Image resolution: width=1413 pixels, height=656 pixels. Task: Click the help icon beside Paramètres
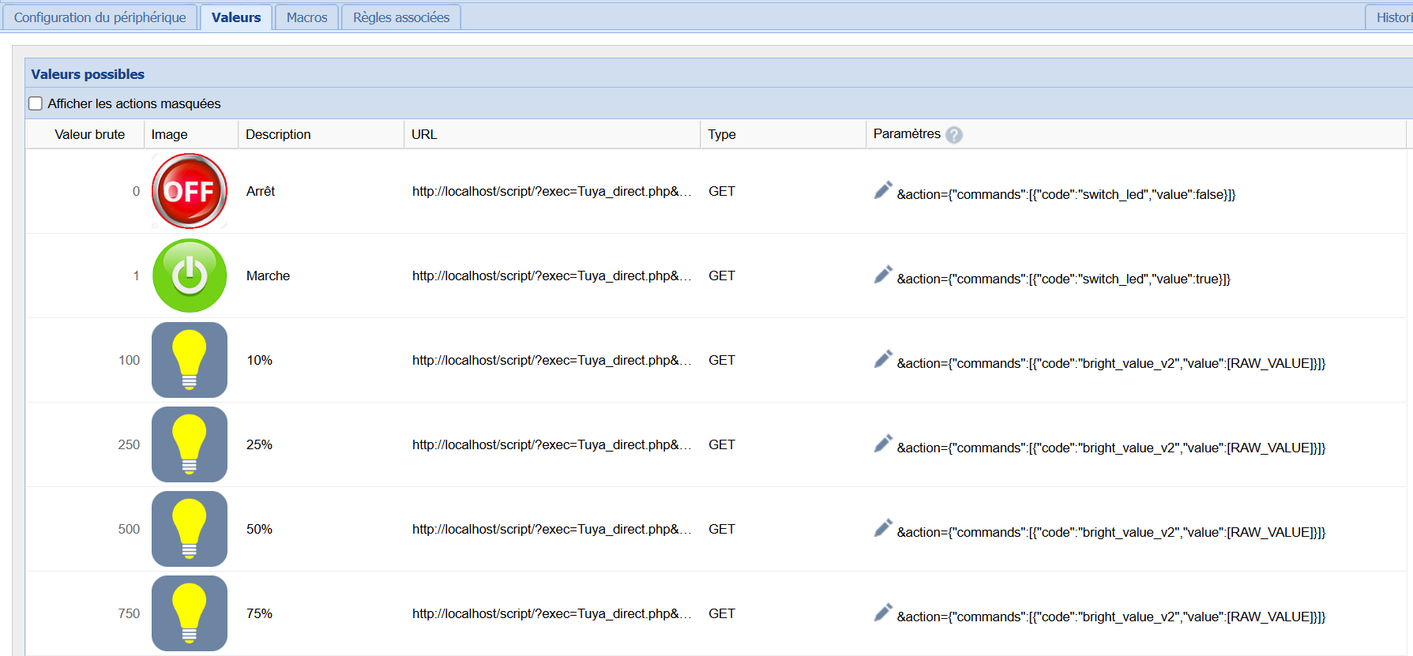[954, 135]
